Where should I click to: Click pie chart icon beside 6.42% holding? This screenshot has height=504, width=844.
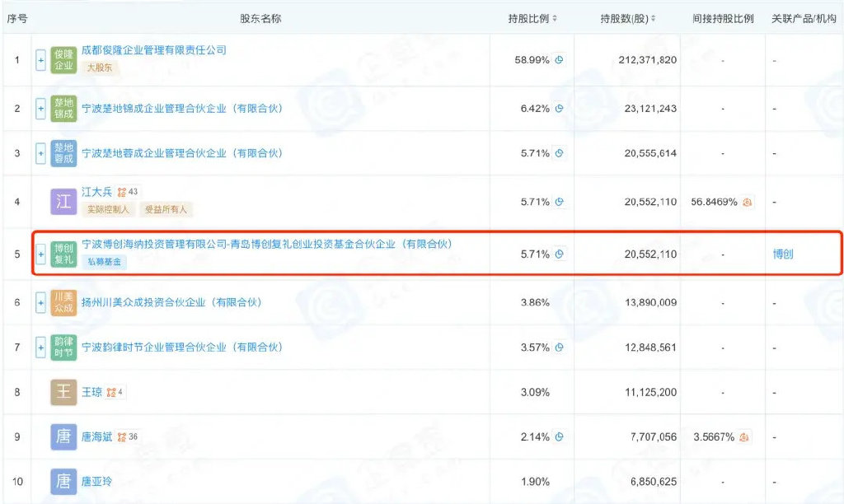(x=560, y=108)
